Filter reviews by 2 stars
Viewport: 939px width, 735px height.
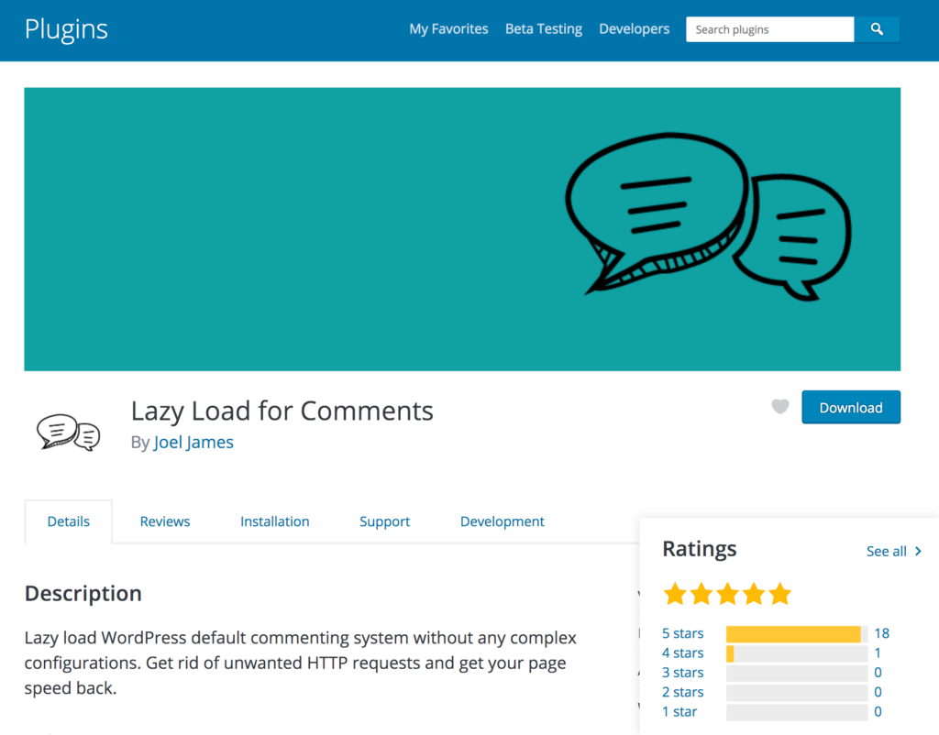tap(682, 692)
